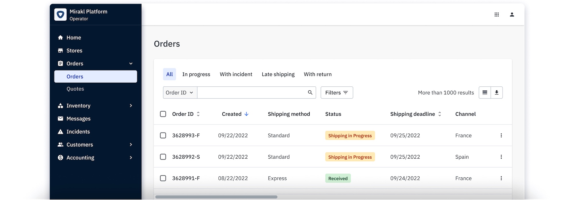Open the user account profile icon
Viewport: 574px width, 200px height.
[512, 15]
